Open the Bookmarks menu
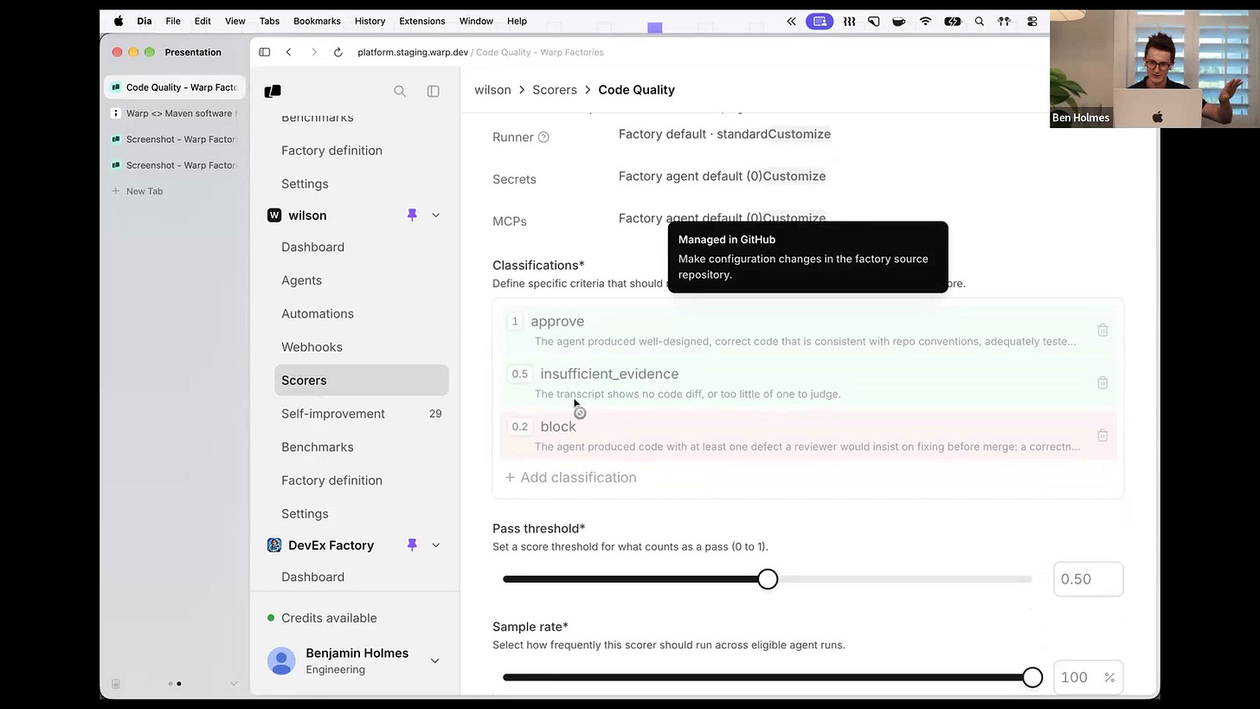The height and width of the screenshot is (709, 1260). pyautogui.click(x=317, y=21)
